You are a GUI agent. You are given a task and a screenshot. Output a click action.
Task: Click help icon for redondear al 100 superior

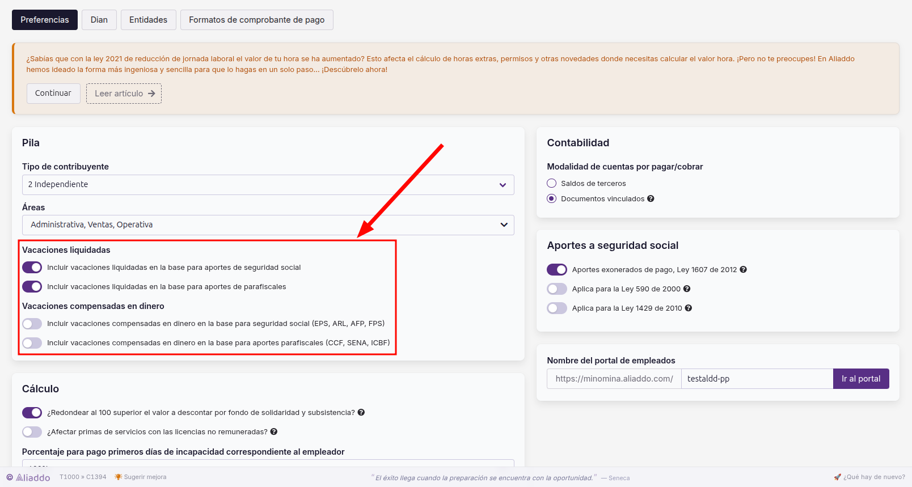click(361, 412)
